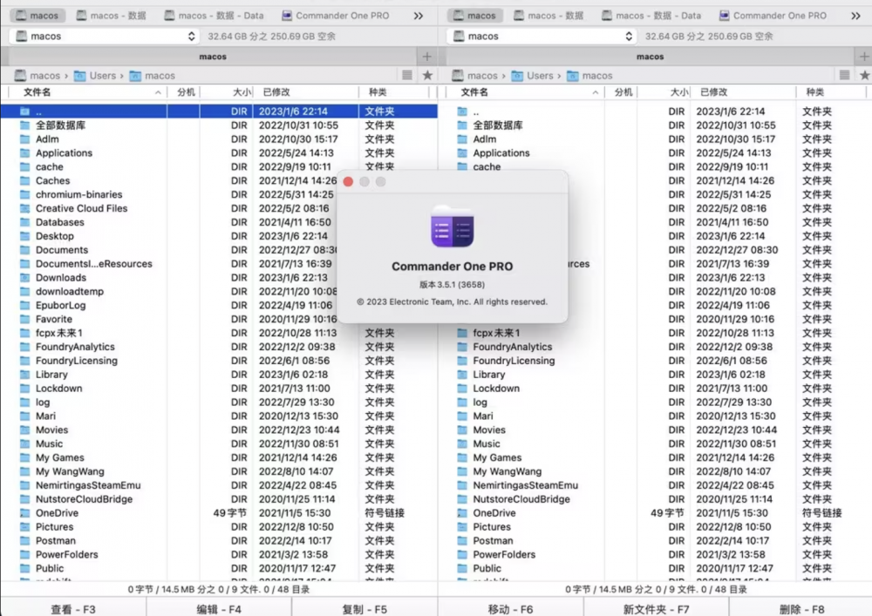Click the favorites star icon in right panel

(x=864, y=75)
